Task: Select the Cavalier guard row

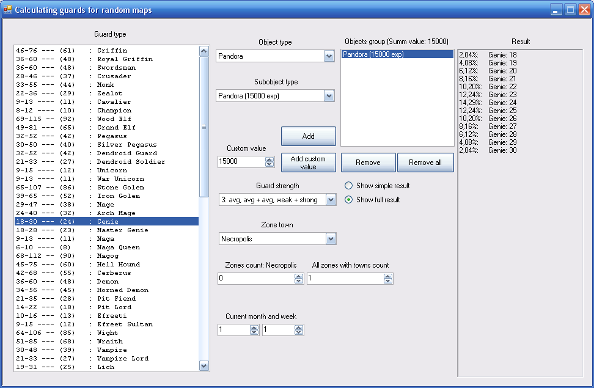Action: click(x=106, y=102)
